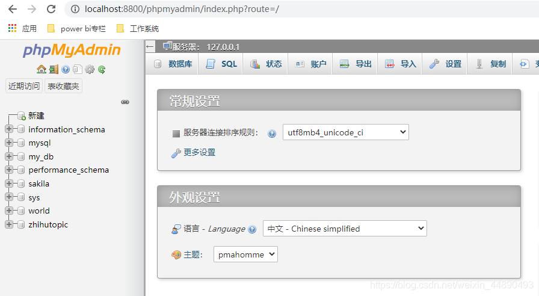Expand the world database node
Screen dimensions: 539x296
pyautogui.click(x=9, y=211)
